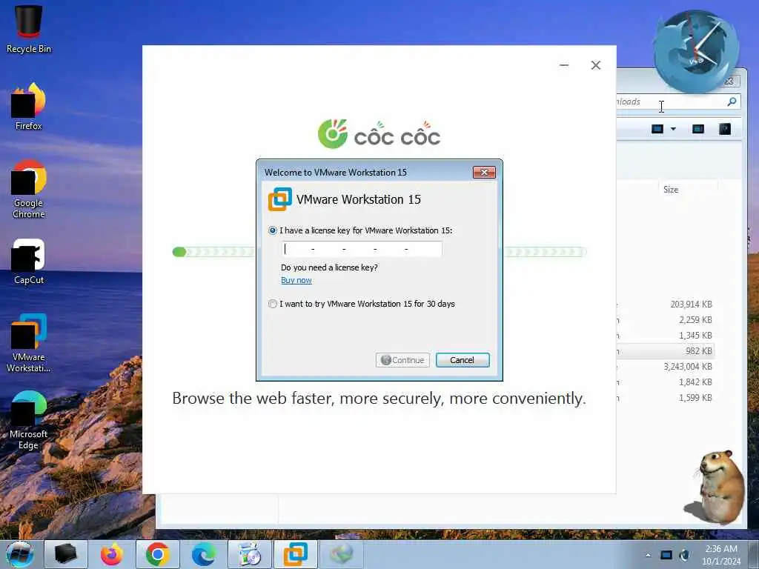Screen dimensions: 759x569
Task: Close the Cốc Cốc installer window
Action: [x=596, y=65]
